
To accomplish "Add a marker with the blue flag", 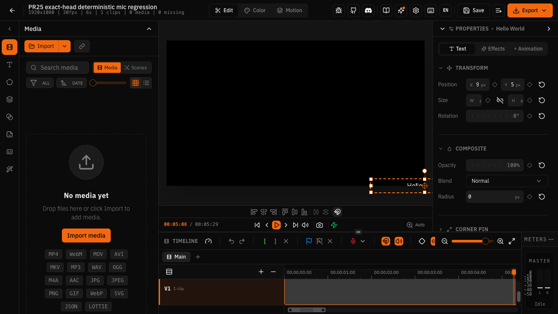I will coord(309,241).
